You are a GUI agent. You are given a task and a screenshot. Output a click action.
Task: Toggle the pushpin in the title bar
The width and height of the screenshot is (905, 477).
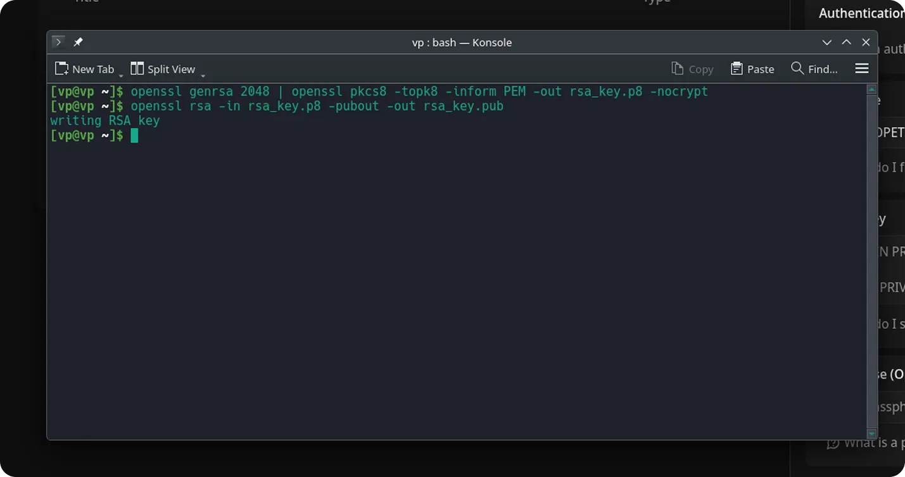click(x=78, y=42)
